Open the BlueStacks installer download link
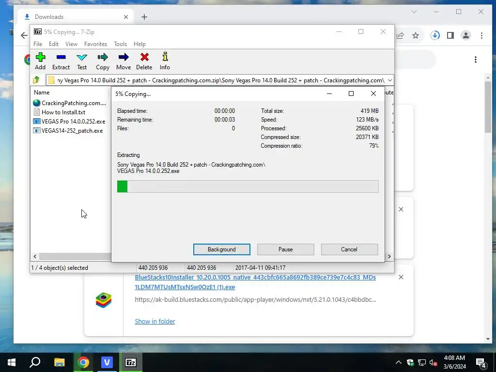496x372 pixels. point(255,282)
